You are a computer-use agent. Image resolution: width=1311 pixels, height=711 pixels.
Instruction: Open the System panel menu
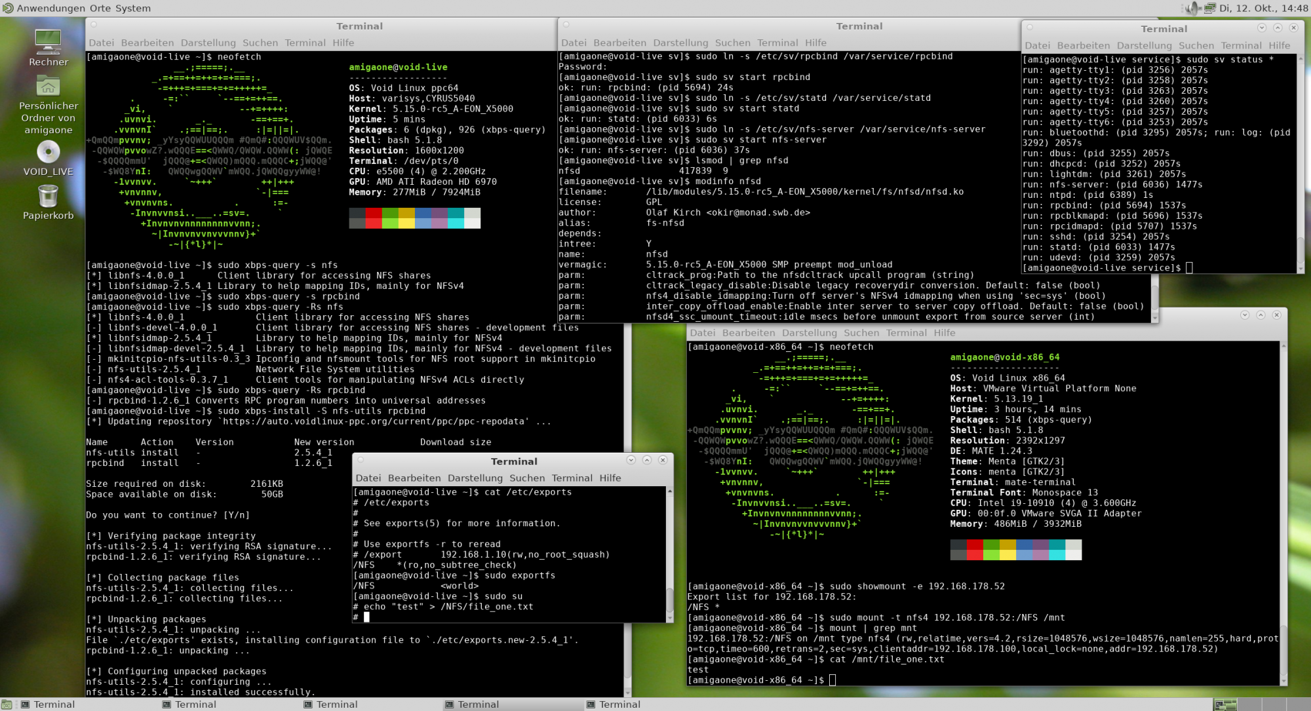(x=133, y=8)
